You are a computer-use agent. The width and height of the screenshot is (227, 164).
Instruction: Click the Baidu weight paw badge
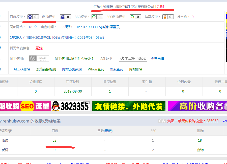coord(33,17)
